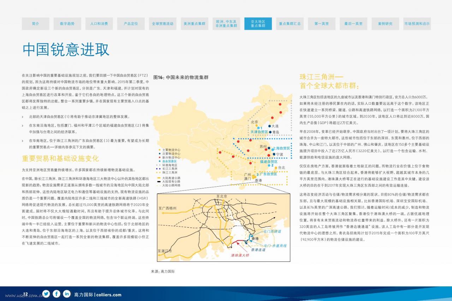Open the 第一英里 tab
Image resolution: width=452 pixels, height=301 pixels.
click(x=322, y=24)
